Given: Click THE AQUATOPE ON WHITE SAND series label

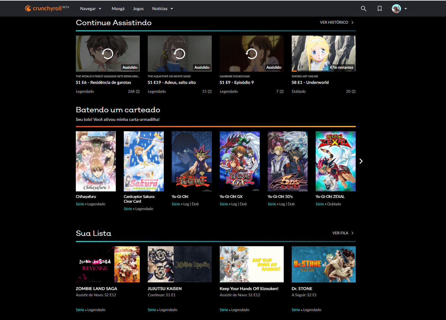Looking at the screenshot, I should pyautogui.click(x=169, y=76).
